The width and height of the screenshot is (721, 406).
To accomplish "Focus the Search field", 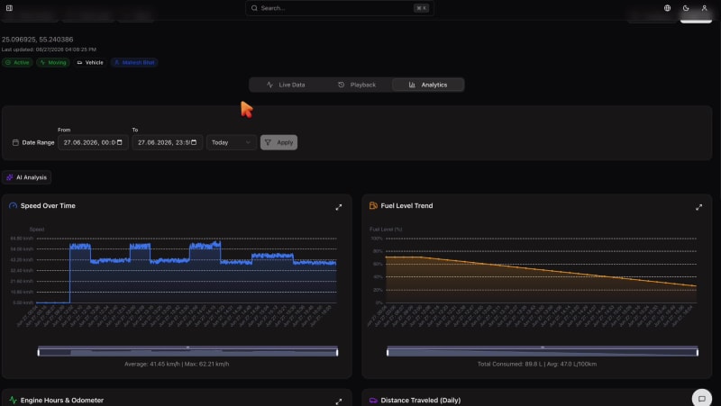I will (x=340, y=8).
